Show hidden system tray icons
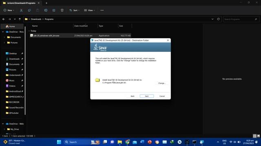261x146 pixels. click(x=218, y=142)
